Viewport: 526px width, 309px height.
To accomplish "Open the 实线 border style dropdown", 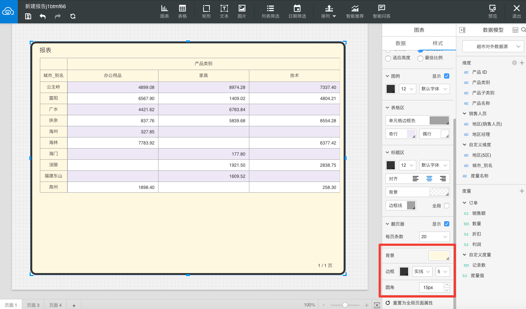I will click(x=422, y=272).
